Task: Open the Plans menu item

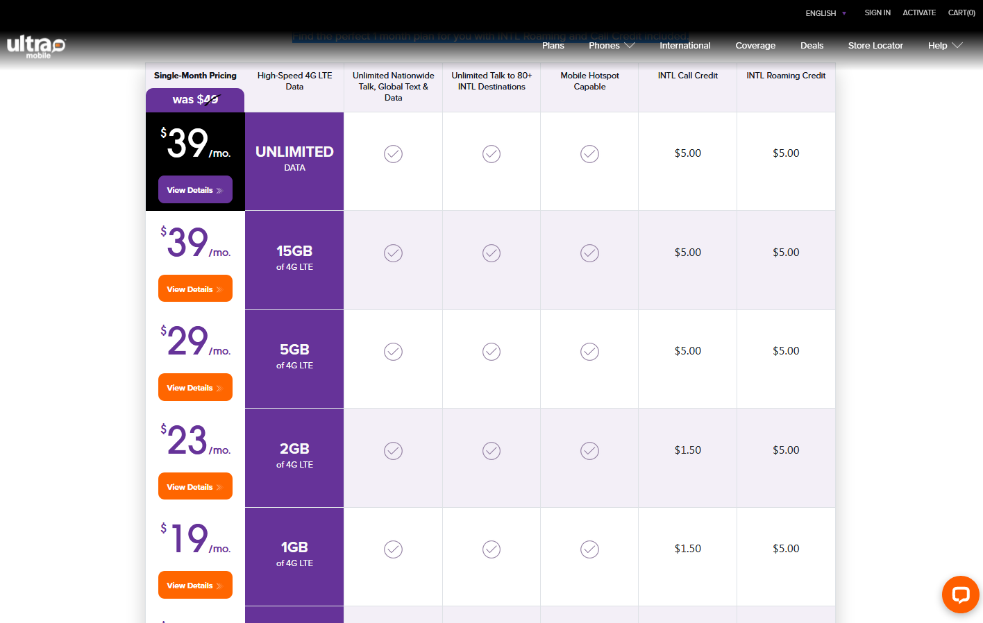Action: (x=553, y=46)
